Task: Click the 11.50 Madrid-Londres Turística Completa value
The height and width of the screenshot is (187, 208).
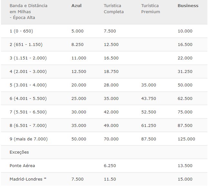Action: pyautogui.click(x=110, y=179)
